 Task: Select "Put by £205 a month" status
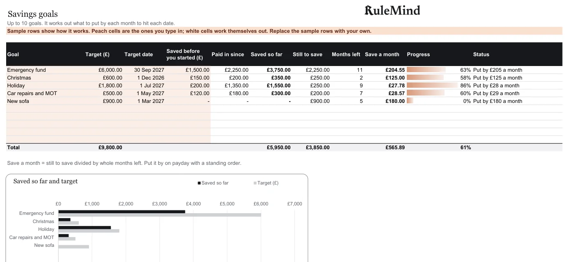(x=497, y=70)
